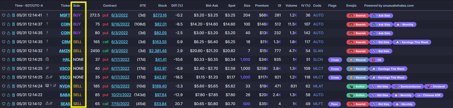Click the Cross flag on the HAL row

[335, 60]
